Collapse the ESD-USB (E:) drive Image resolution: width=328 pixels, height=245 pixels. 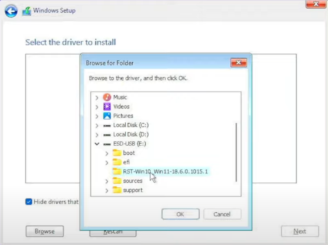(x=97, y=144)
